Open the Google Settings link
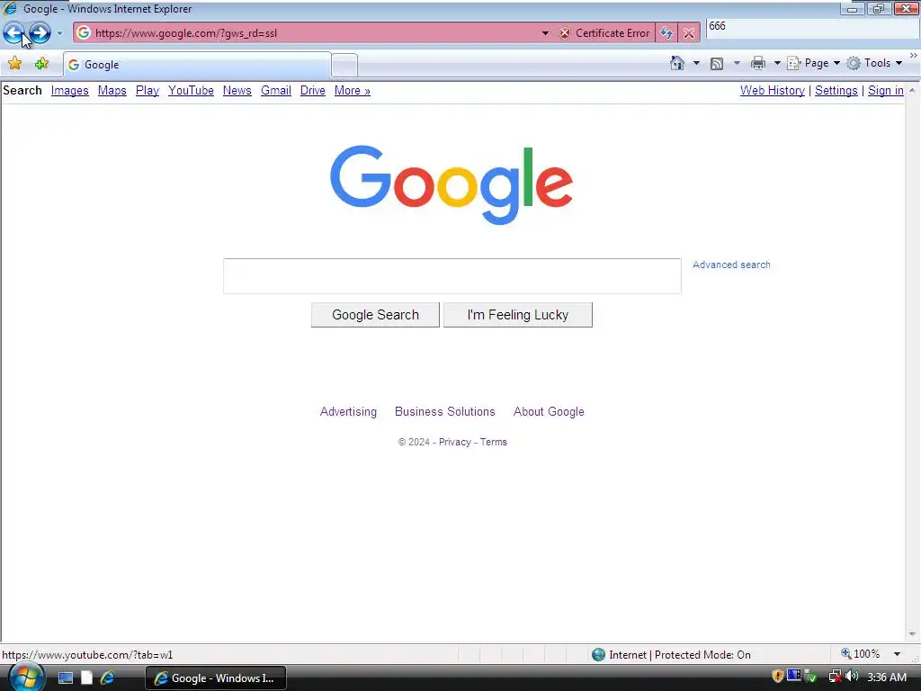The height and width of the screenshot is (691, 921). pos(836,91)
